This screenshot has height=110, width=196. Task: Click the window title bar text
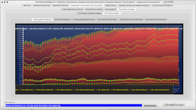coord(98,2)
